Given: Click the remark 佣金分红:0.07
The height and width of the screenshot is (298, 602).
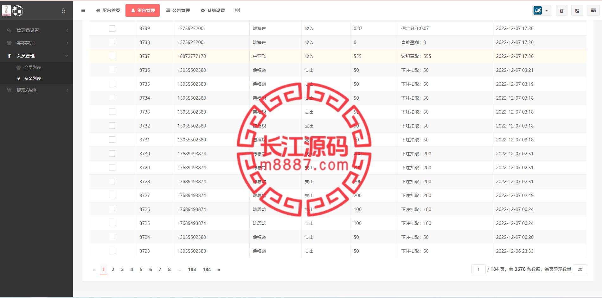Looking at the screenshot, I should [x=415, y=28].
